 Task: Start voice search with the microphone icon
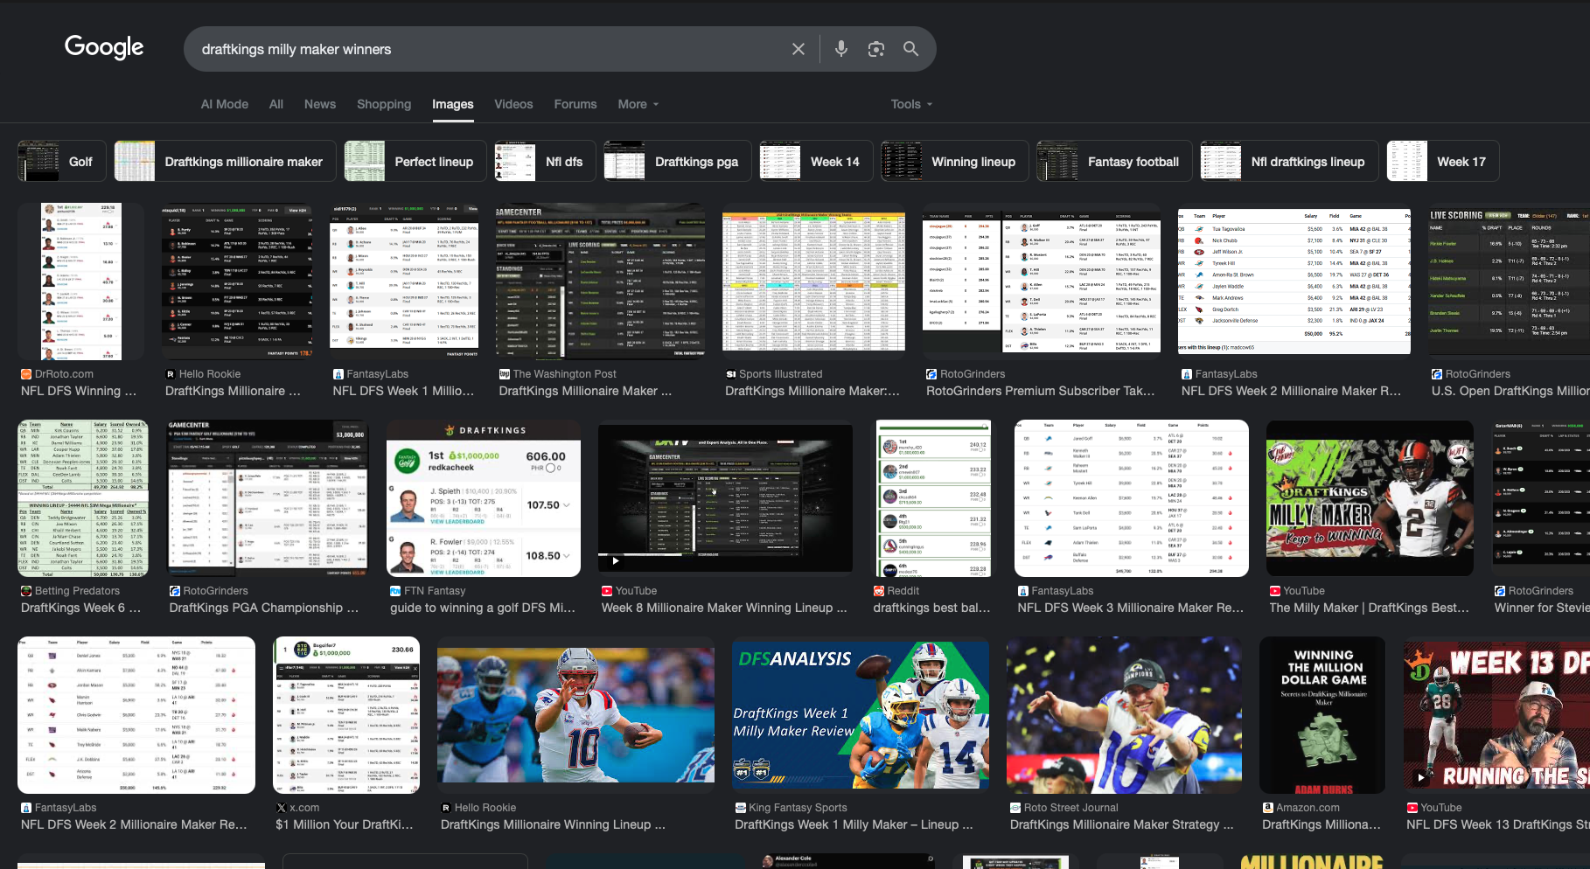pos(840,49)
